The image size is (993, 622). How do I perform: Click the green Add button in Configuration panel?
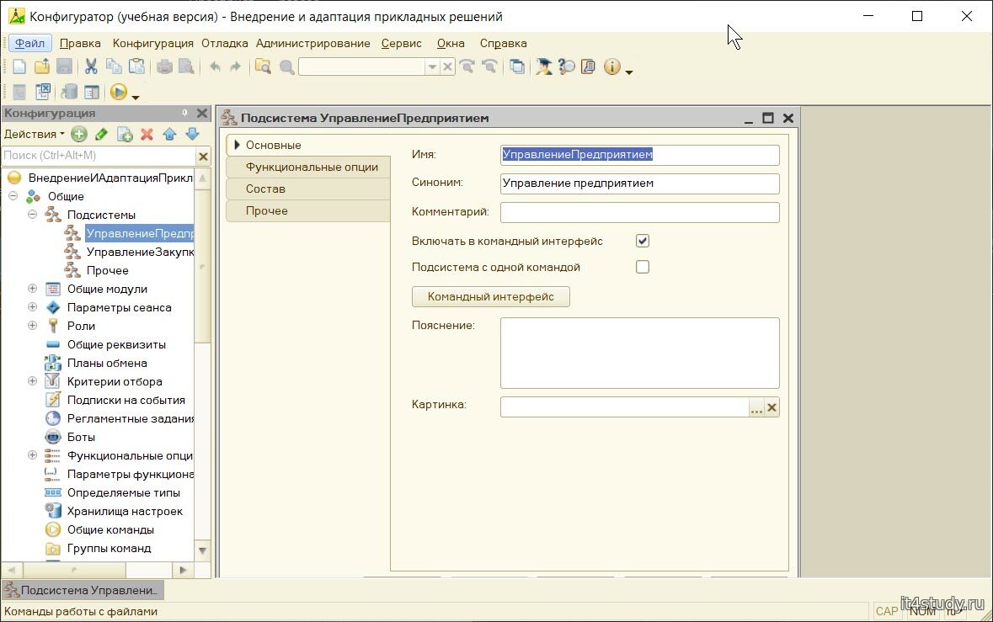[79, 134]
